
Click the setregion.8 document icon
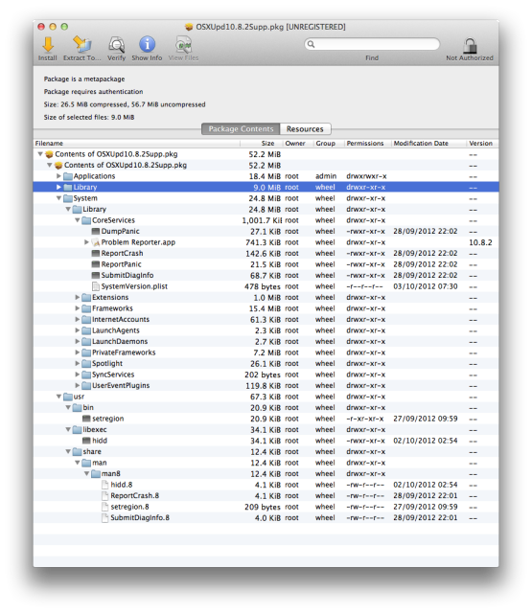click(x=104, y=507)
